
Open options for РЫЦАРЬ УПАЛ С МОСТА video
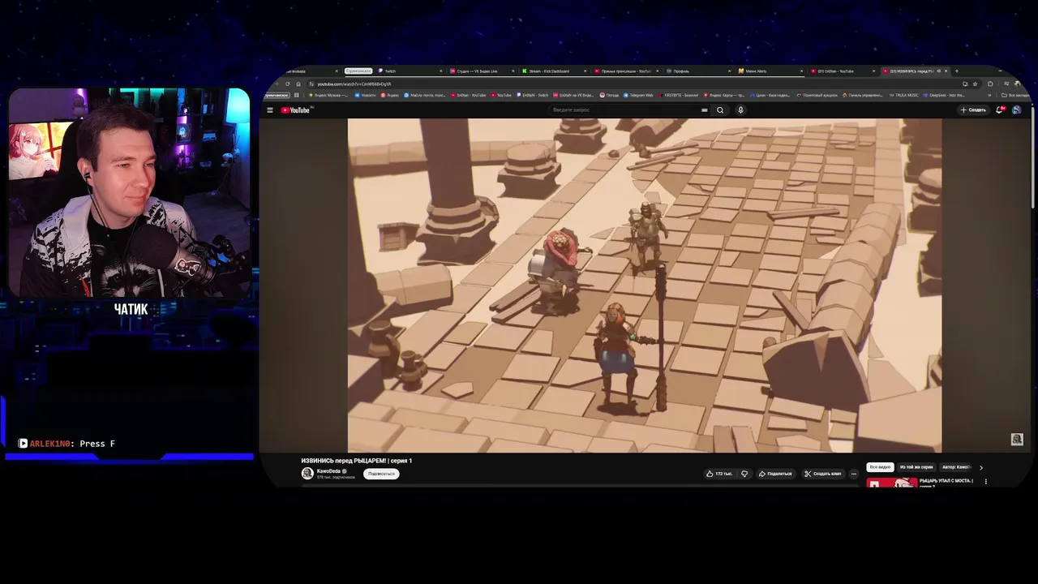coord(986,482)
